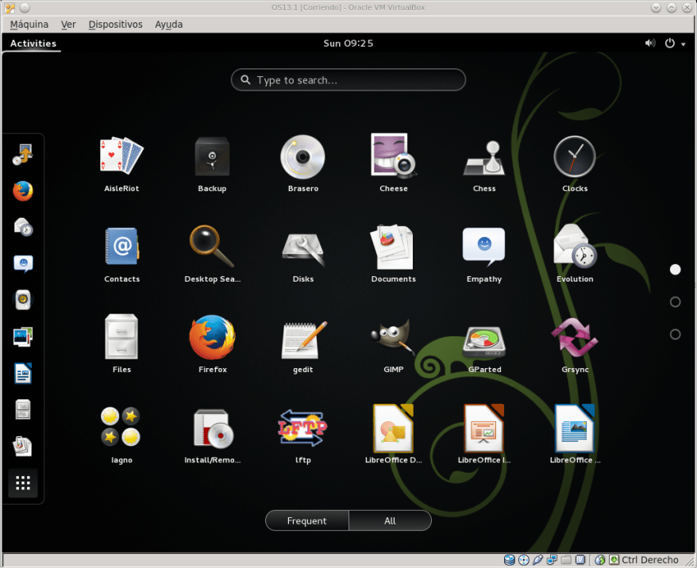Open the Dispositivos menu
The image size is (697, 568).
click(116, 25)
